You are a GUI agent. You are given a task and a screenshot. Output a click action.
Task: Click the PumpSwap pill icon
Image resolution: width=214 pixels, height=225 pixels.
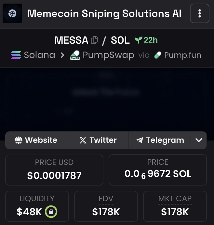point(75,55)
